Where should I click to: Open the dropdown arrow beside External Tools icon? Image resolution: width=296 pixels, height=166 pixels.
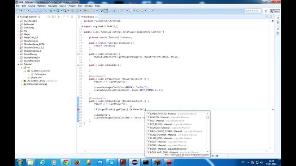(x=68, y=11)
